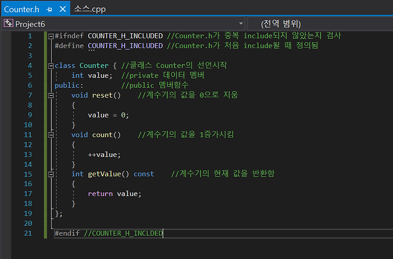Open the (전역 범위) scope dropdown
Viewport: 393px width, 259px height.
click(320, 24)
